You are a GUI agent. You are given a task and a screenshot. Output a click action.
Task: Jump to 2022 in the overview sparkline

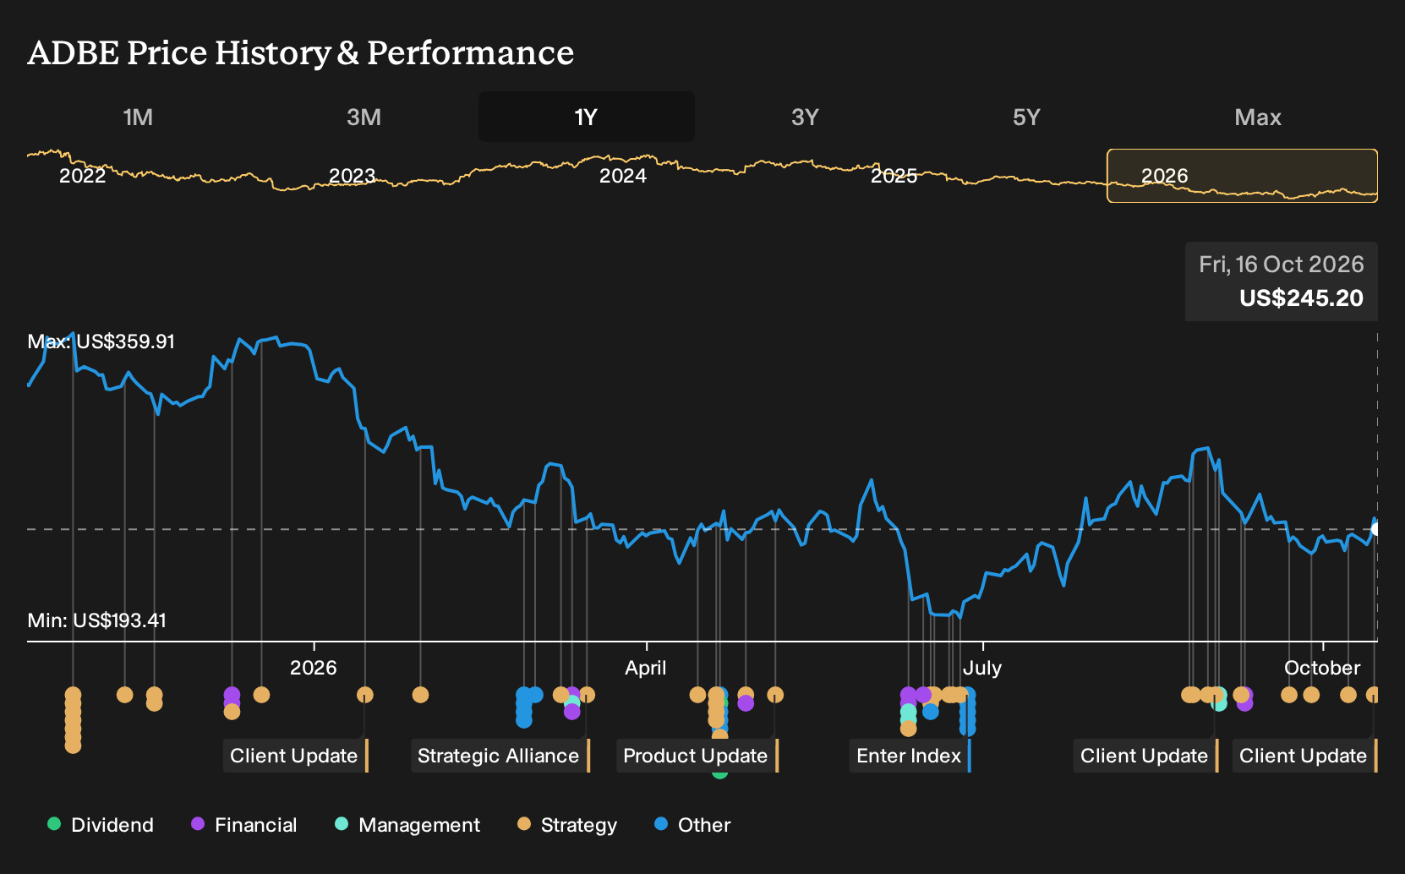tap(82, 176)
